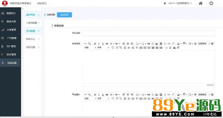223x118 pixels.
Task: Apply bold in the 发布须知 editor
Action: pyautogui.click(x=95, y=44)
